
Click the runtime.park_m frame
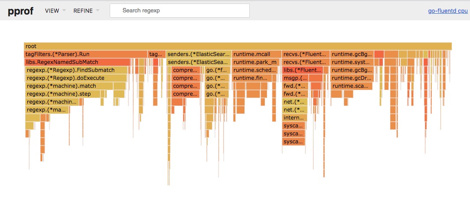[x=256, y=62]
